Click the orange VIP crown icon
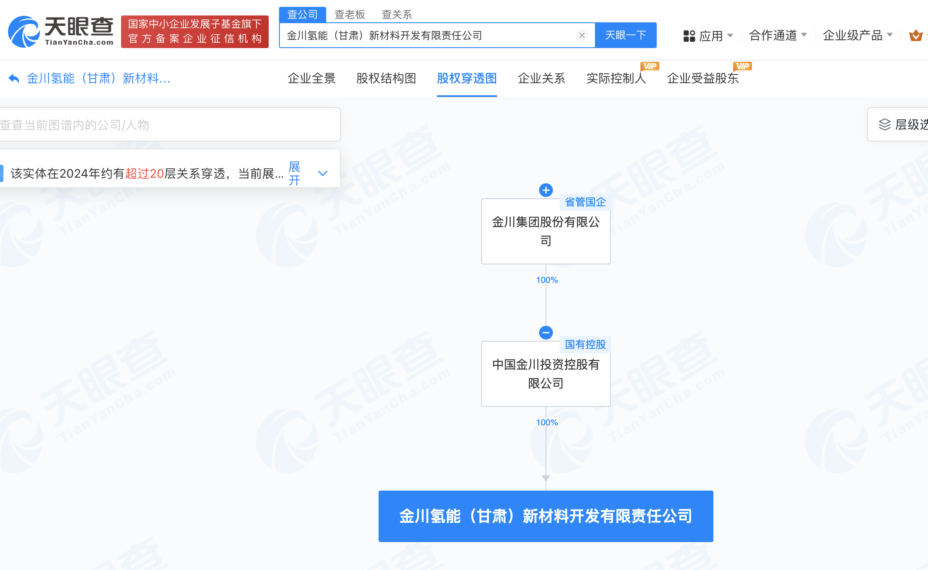This screenshot has width=928, height=570. pyautogui.click(x=916, y=36)
